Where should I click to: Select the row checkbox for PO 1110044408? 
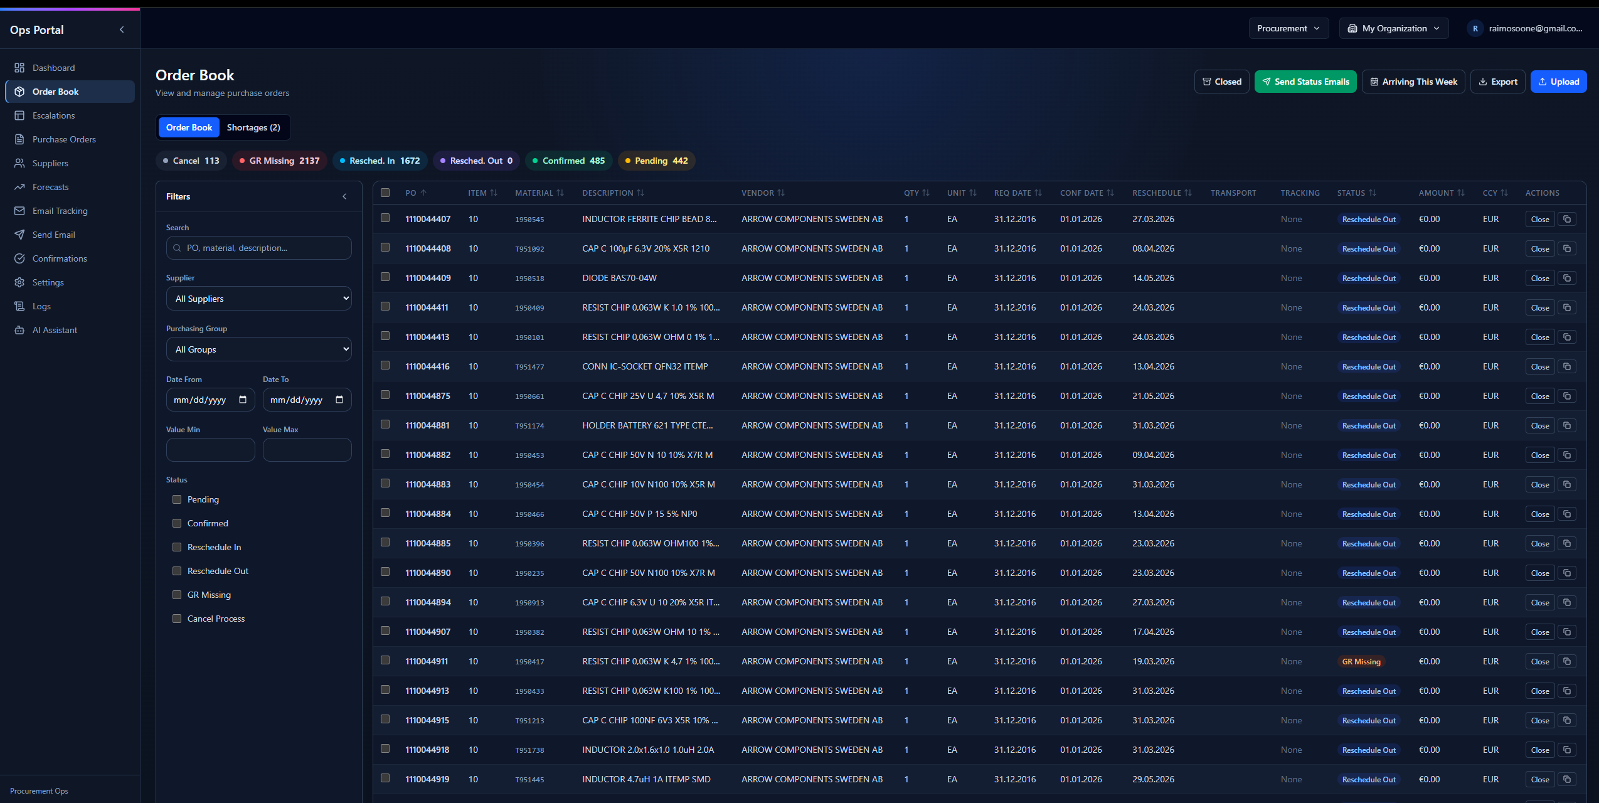click(385, 247)
